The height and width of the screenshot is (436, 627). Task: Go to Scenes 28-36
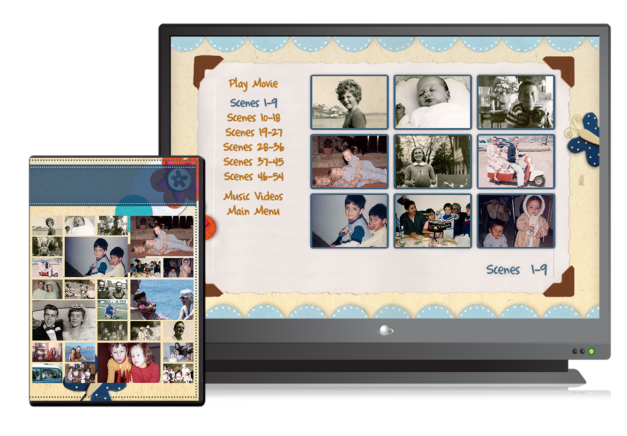[x=254, y=147]
